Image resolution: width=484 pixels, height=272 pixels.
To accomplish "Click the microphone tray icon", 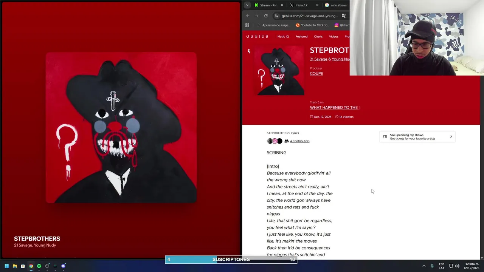I will (x=432, y=266).
